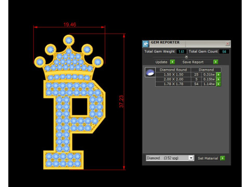This screenshot has width=250, height=187.
Task: Click the Diamond column header
Action: (206, 70)
